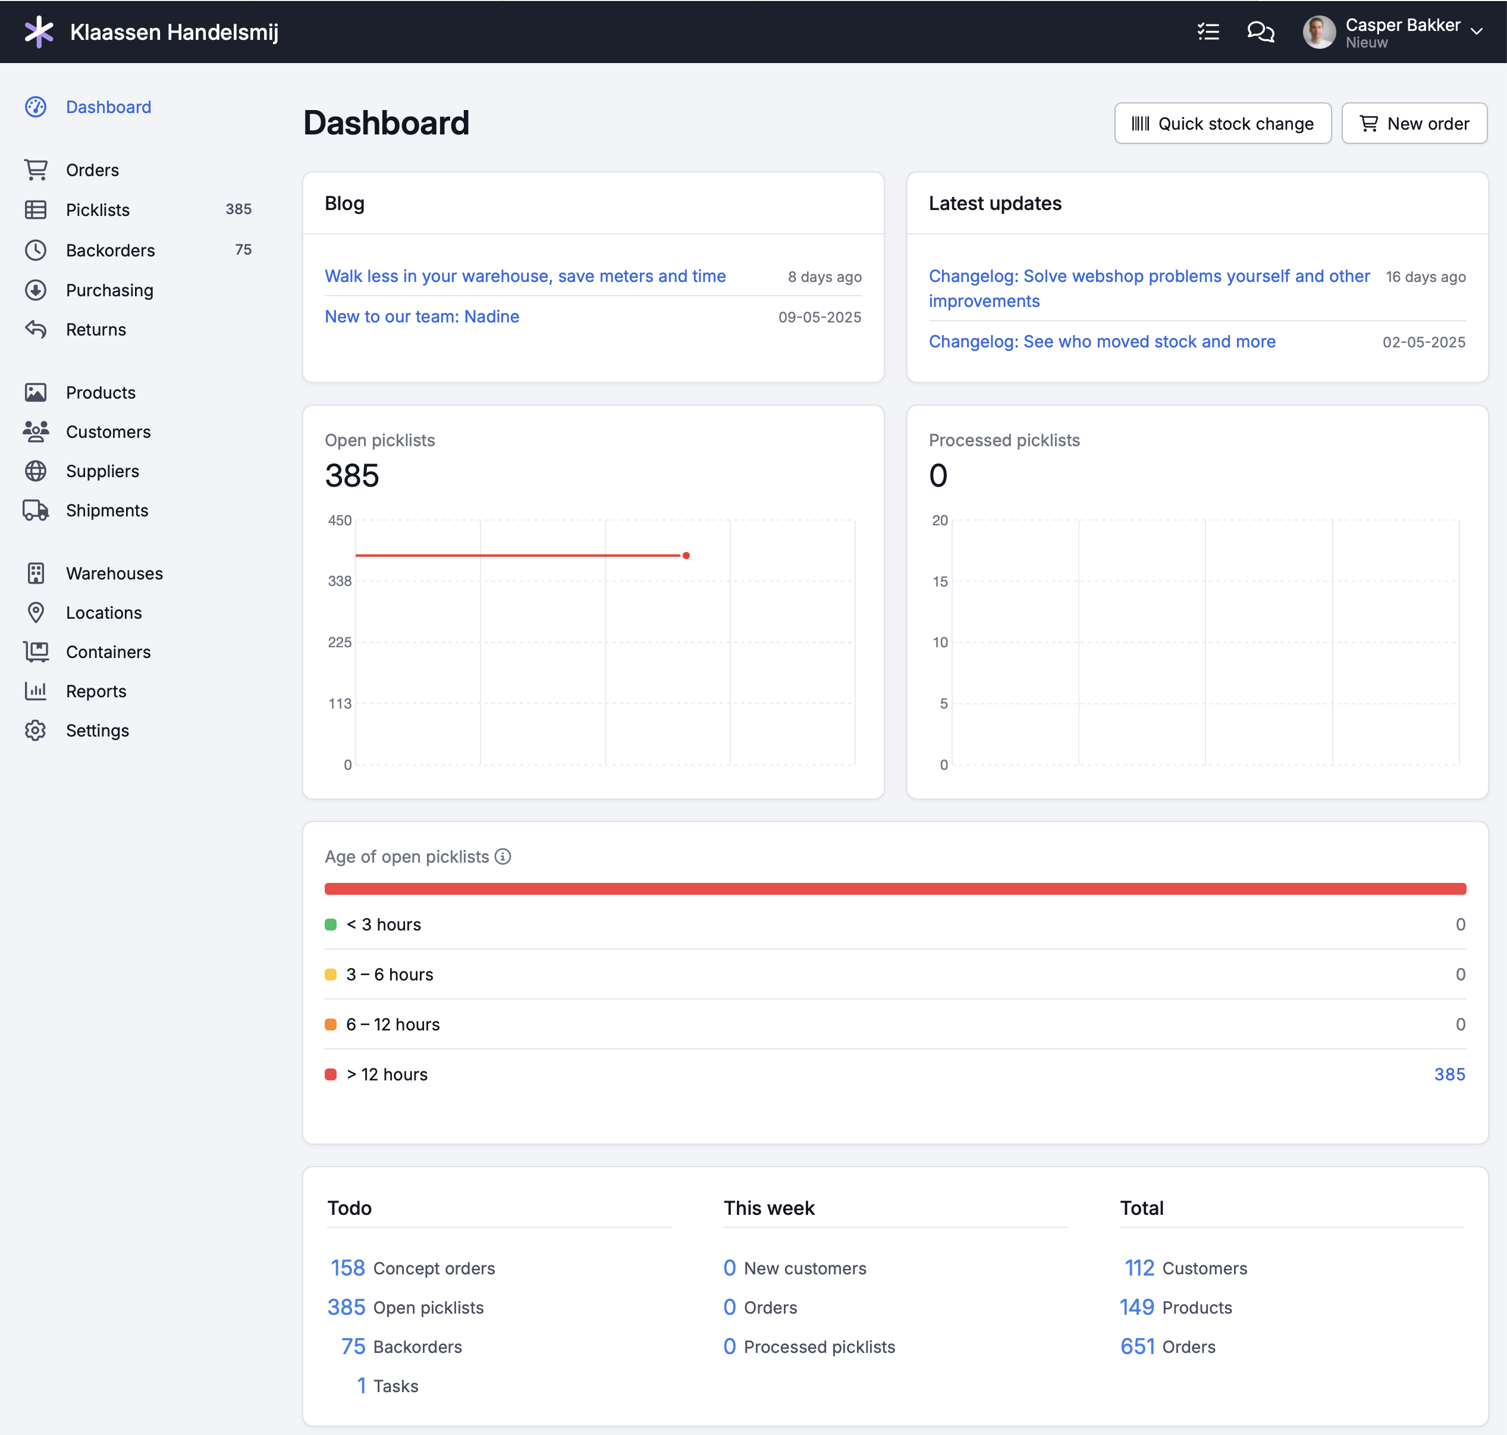Click the red age of picklists bar

[894, 889]
